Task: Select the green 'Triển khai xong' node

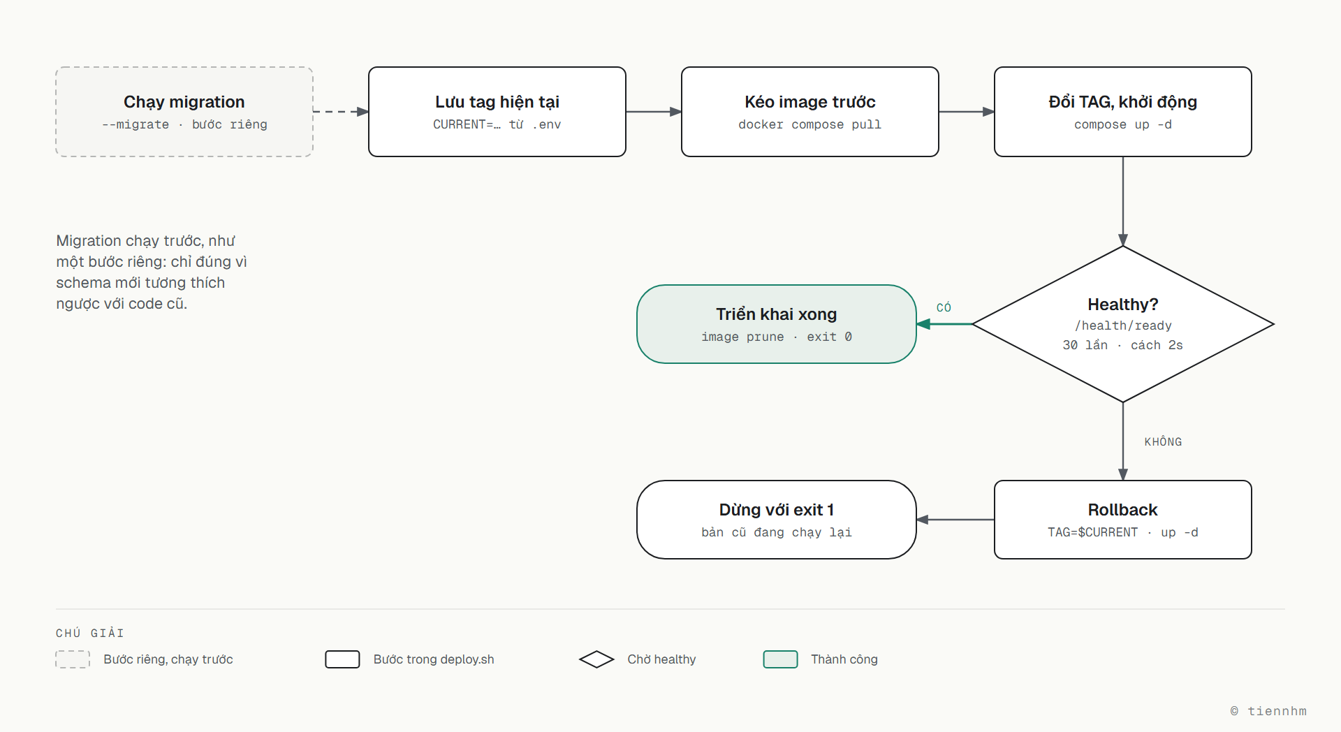Action: 777,324
